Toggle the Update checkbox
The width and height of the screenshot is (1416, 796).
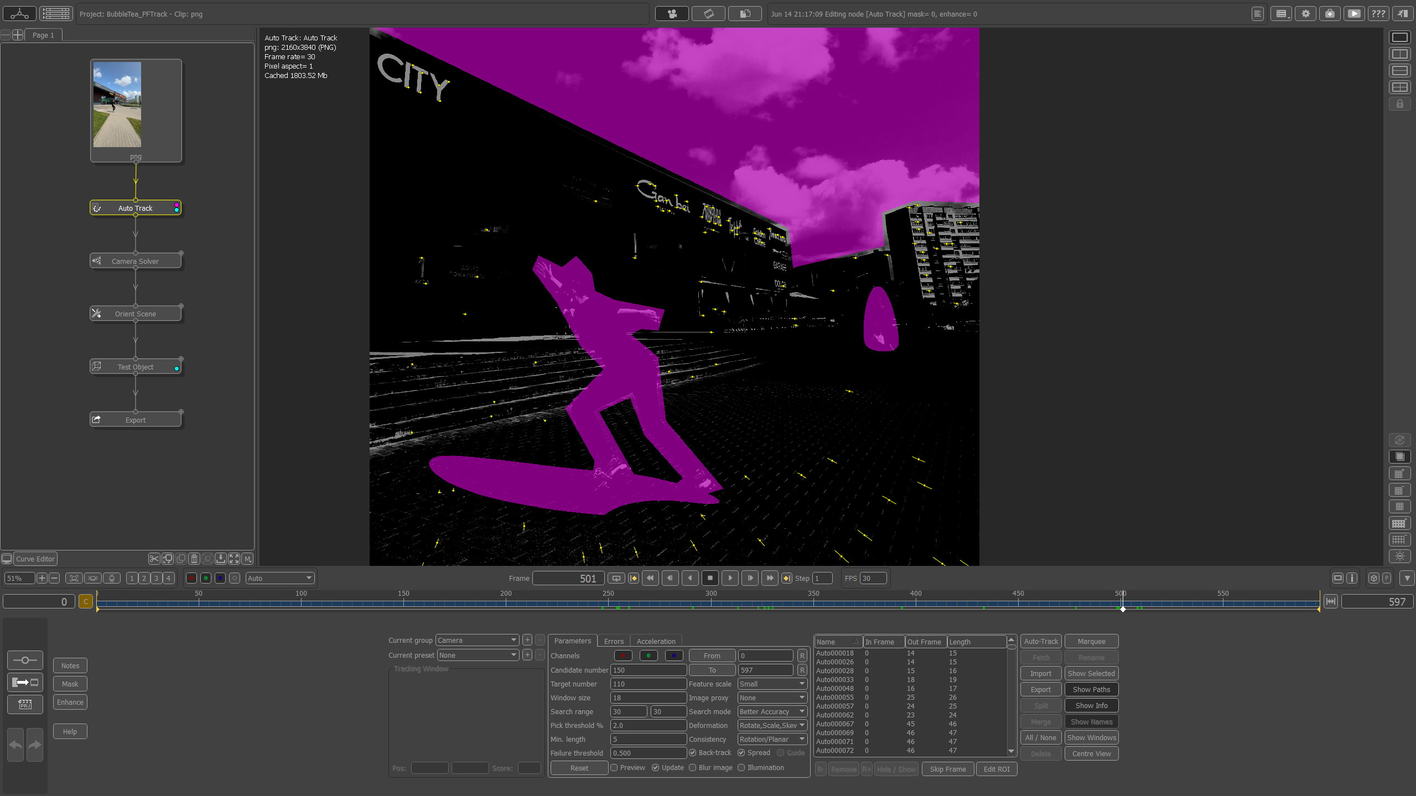pyautogui.click(x=655, y=768)
